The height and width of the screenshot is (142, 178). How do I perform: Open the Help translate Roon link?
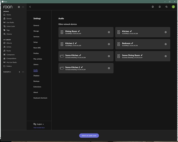39,128
